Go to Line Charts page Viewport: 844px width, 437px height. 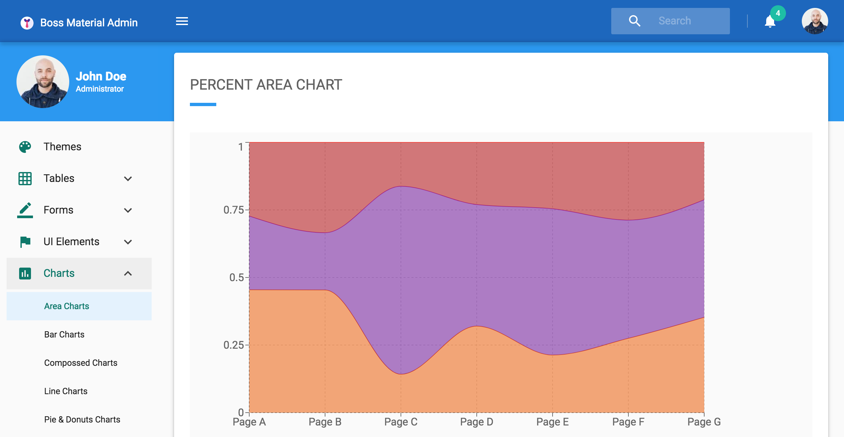66,391
